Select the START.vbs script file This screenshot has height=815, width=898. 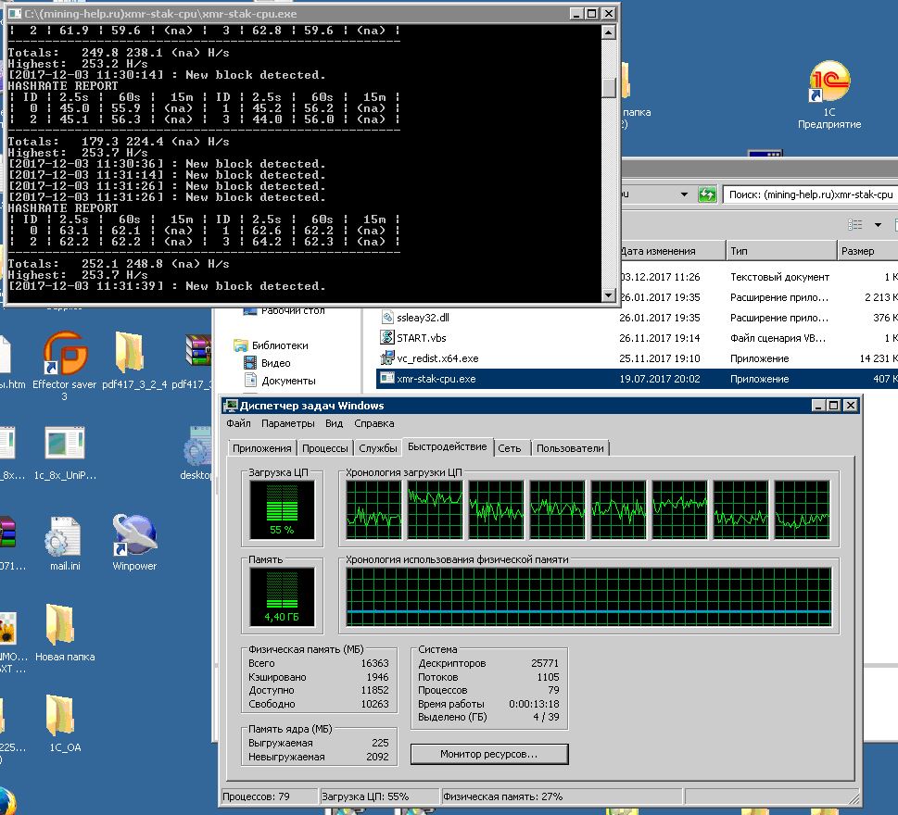(423, 338)
